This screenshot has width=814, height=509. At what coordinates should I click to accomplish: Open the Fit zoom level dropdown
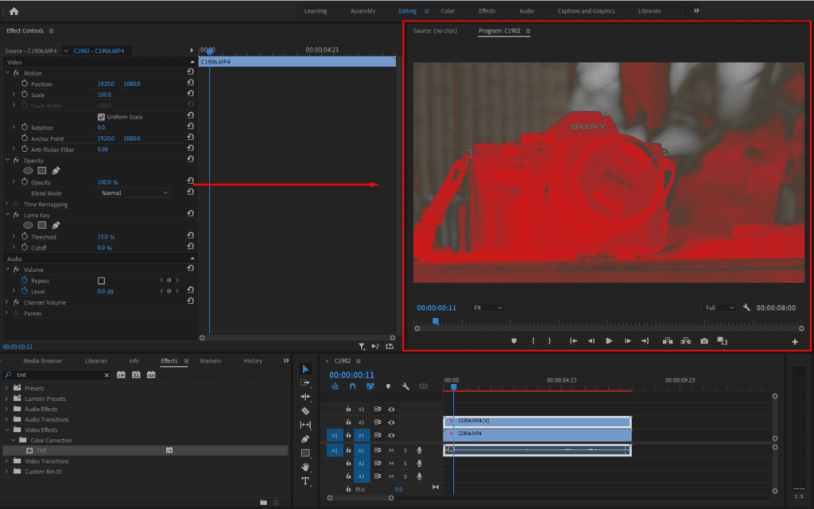click(x=488, y=307)
